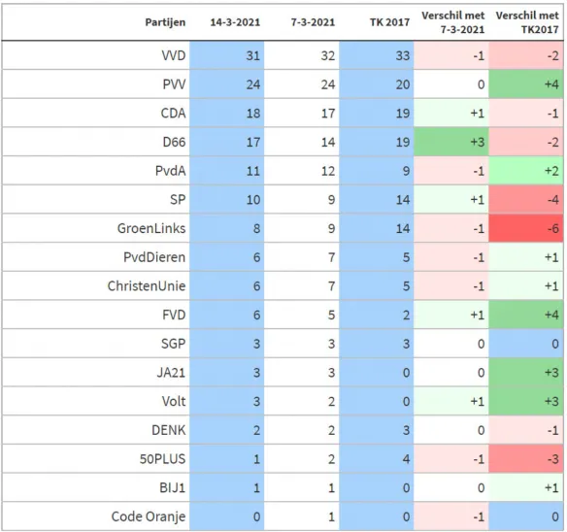Select the 50PLUS party row label
The height and width of the screenshot is (532, 567).
162,459
